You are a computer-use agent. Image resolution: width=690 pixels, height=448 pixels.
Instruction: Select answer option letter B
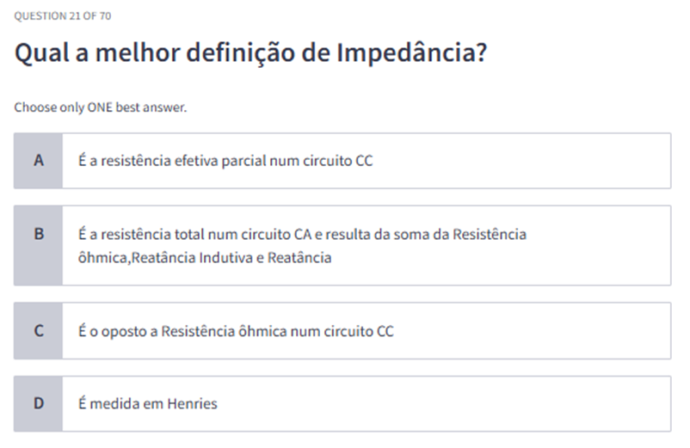coord(38,234)
